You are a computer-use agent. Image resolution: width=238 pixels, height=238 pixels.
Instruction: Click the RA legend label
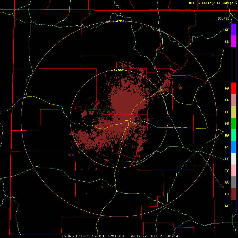[x=227, y=136]
